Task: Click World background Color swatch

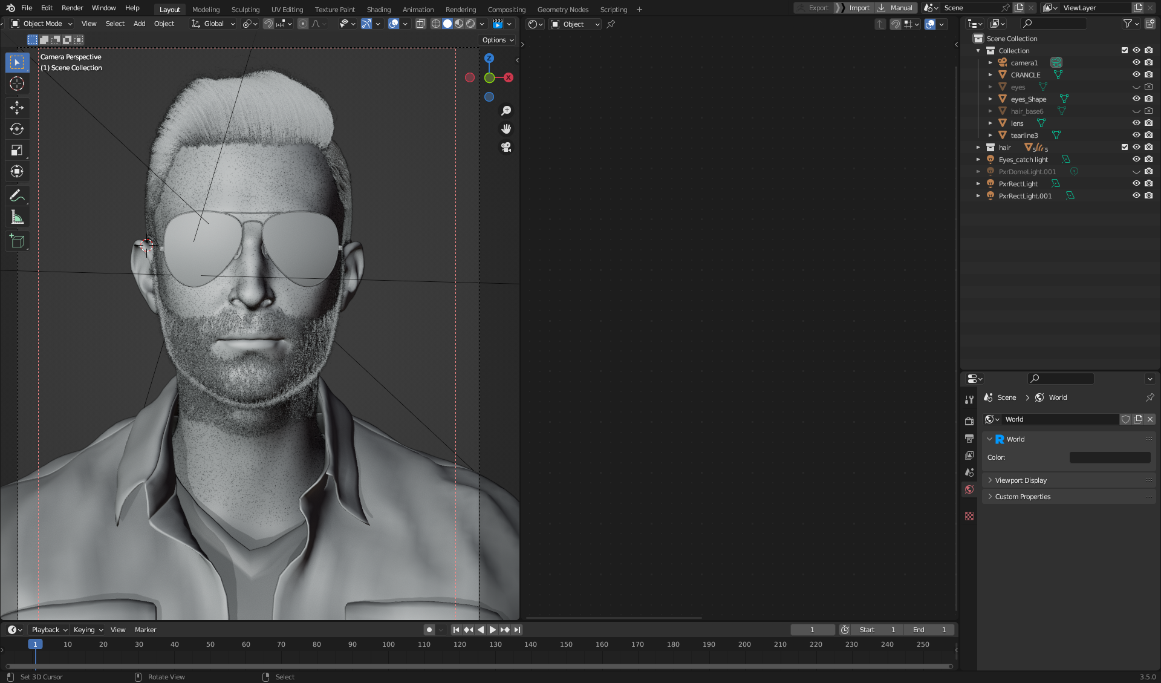Action: point(1110,457)
